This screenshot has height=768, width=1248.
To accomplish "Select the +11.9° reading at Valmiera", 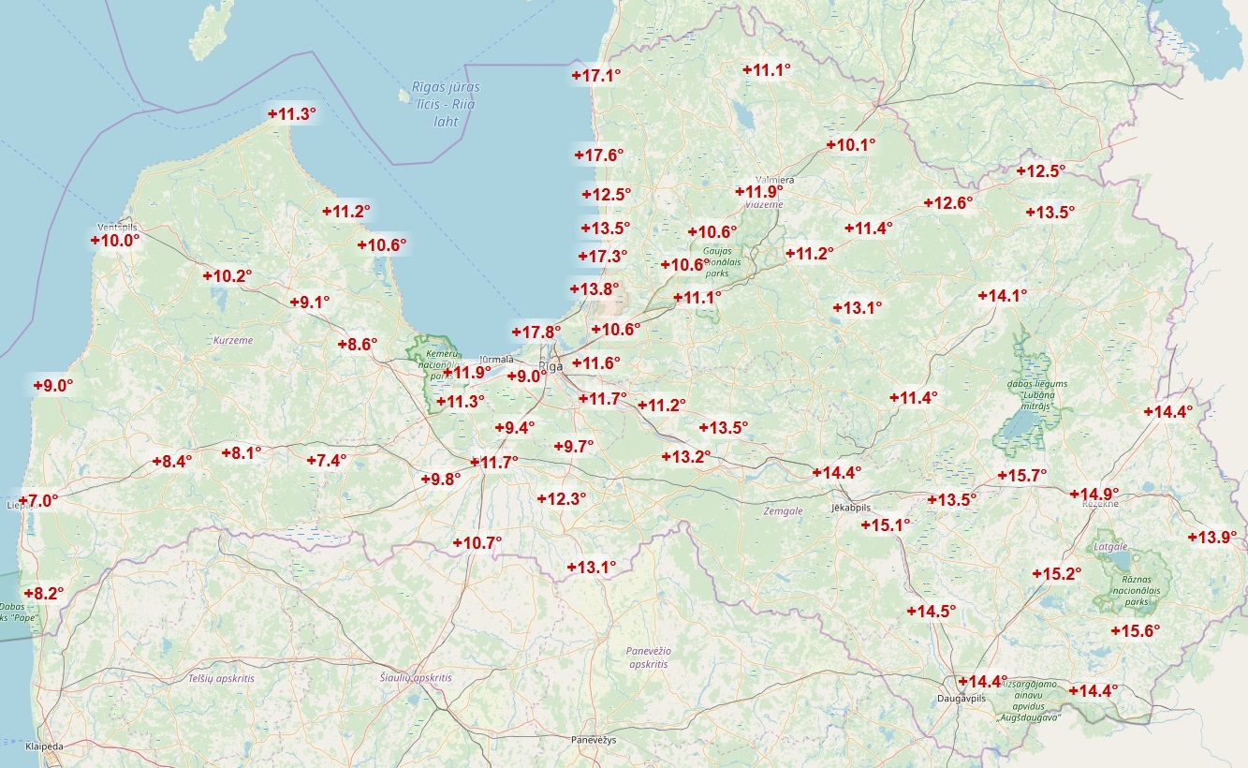I will pyautogui.click(x=759, y=192).
